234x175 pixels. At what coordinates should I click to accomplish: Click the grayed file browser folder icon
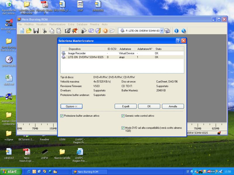[x=112, y=31]
